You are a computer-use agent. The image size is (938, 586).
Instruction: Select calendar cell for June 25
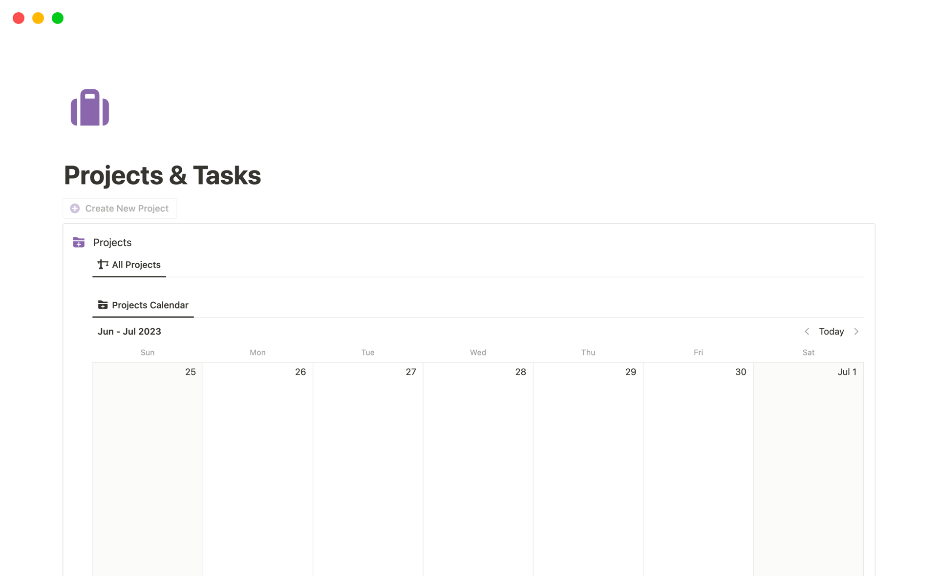point(147,464)
